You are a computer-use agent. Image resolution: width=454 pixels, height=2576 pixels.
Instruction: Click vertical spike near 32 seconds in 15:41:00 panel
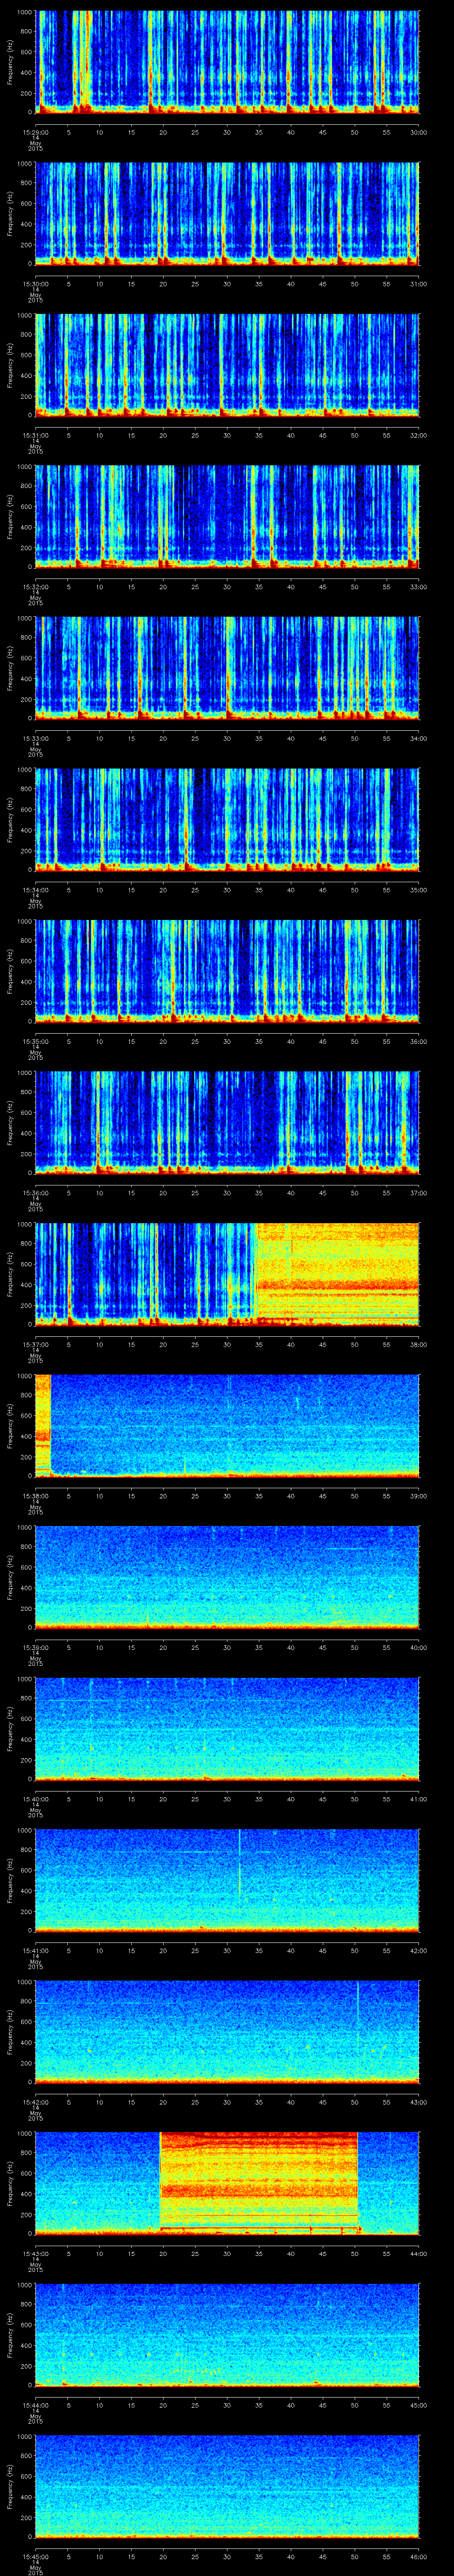point(239,1860)
